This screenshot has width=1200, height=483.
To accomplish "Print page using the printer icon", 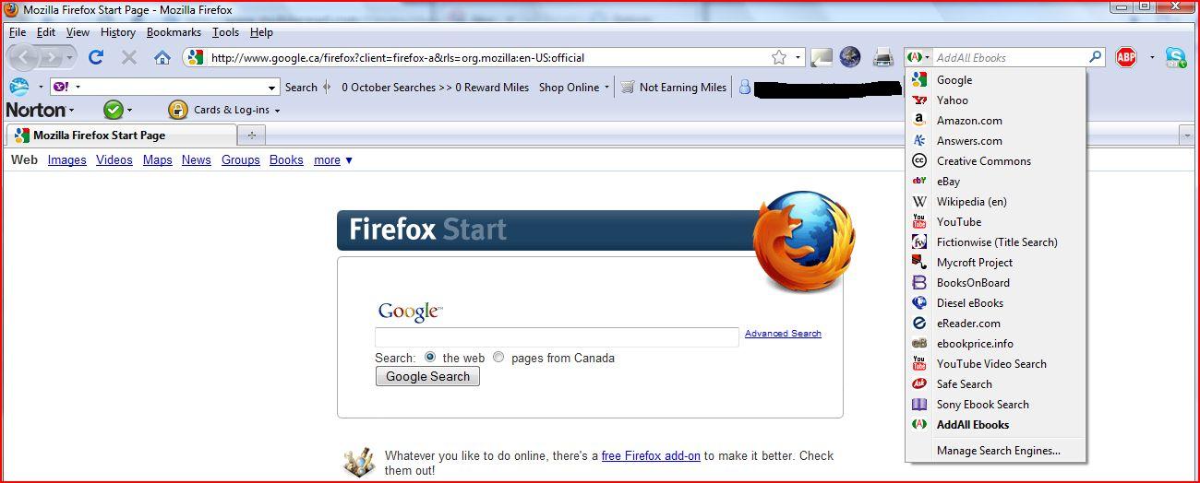I will click(x=883, y=57).
